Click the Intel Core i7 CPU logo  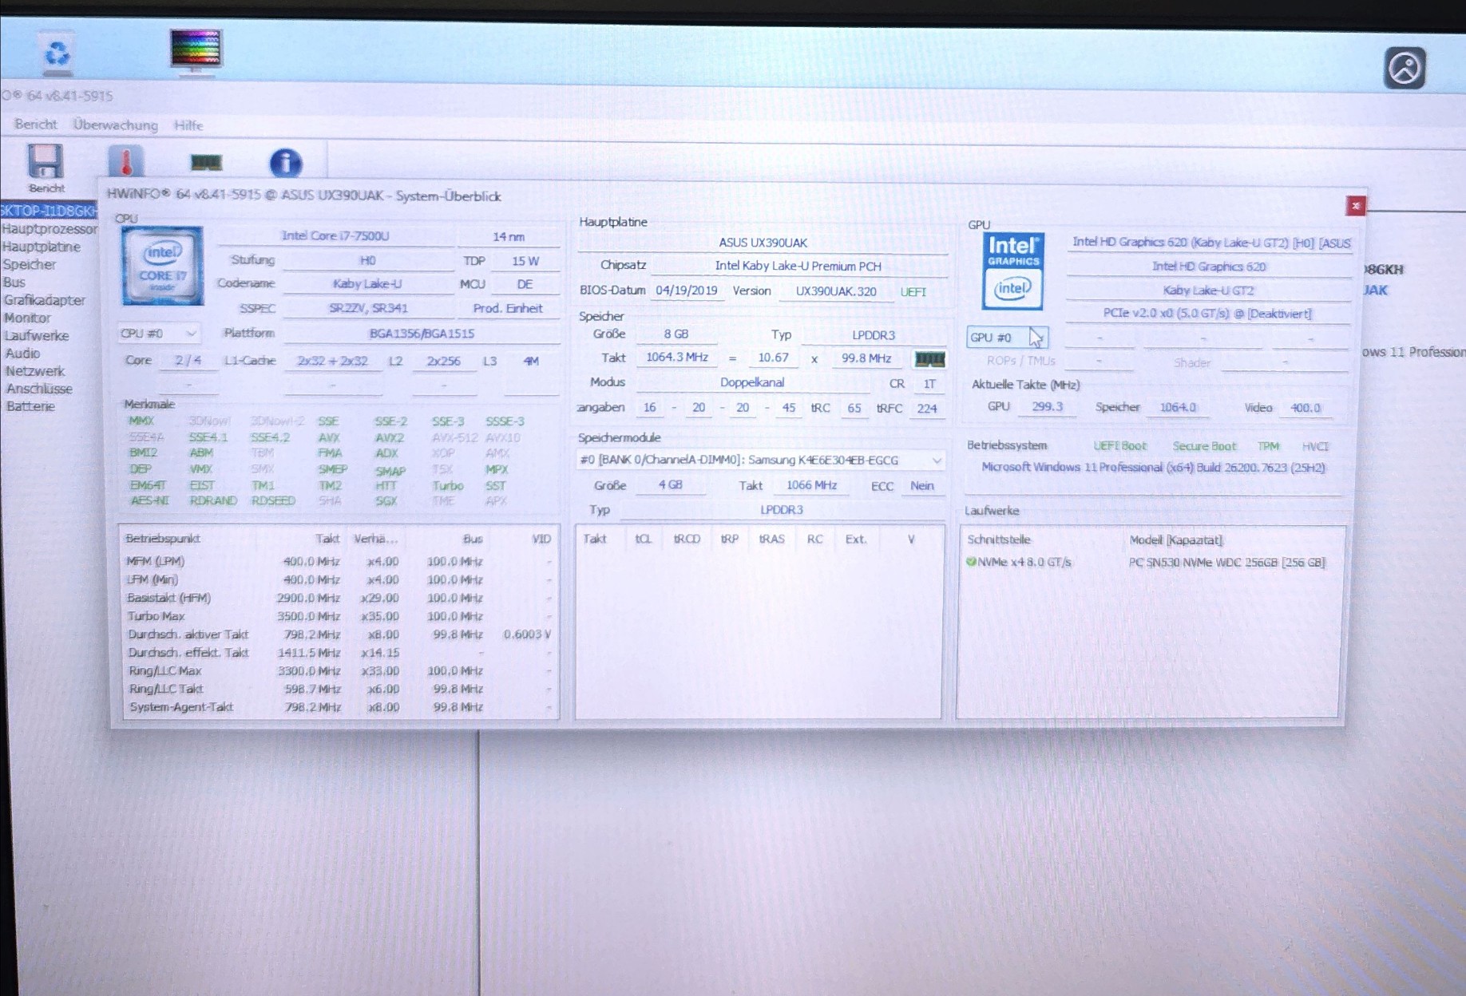pyautogui.click(x=162, y=266)
